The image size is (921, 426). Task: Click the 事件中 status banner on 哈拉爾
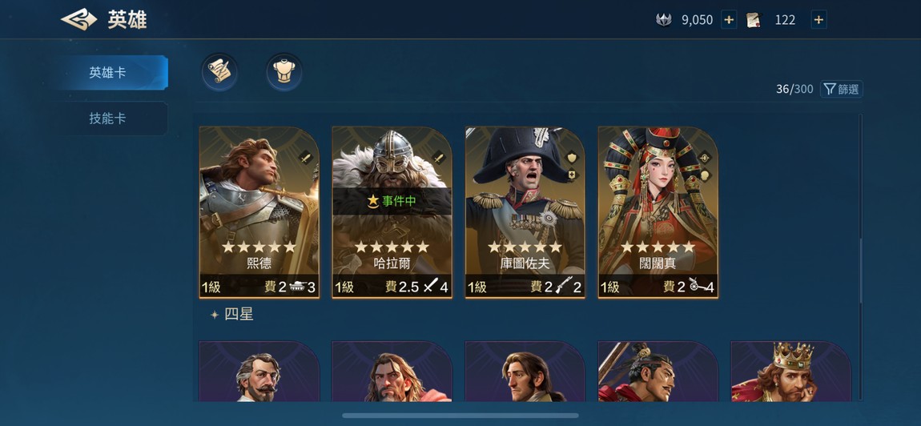click(x=392, y=201)
